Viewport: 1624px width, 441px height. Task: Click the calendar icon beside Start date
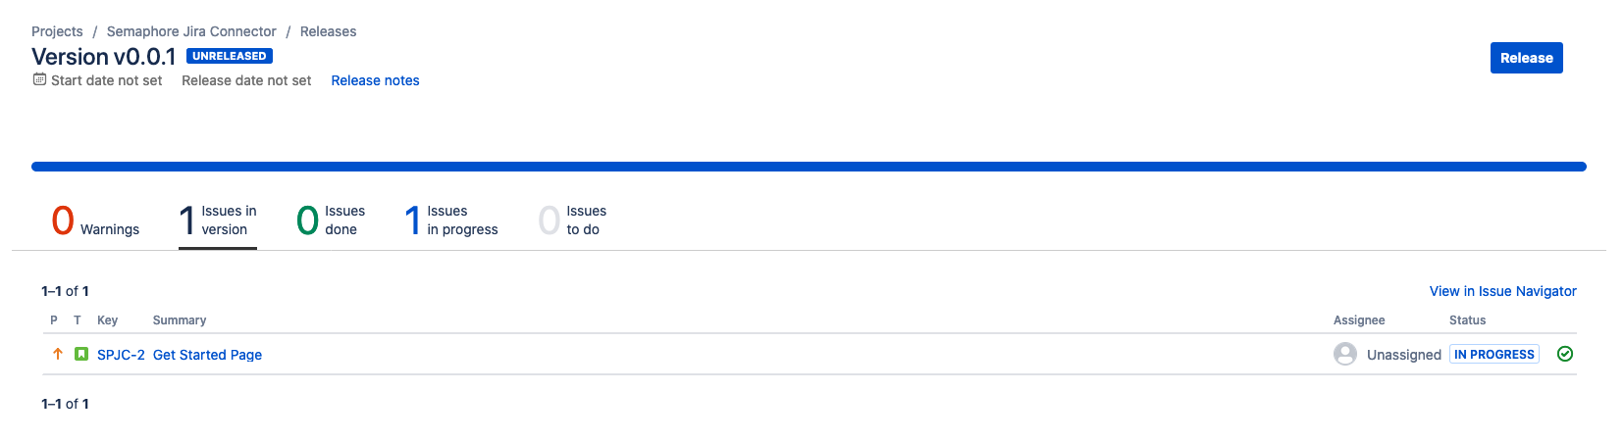39,79
